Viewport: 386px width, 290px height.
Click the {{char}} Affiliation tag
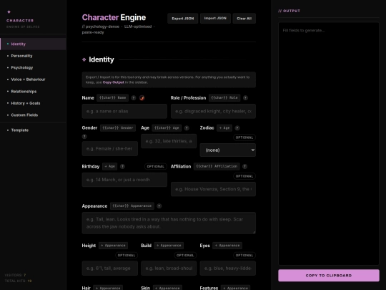(217, 166)
